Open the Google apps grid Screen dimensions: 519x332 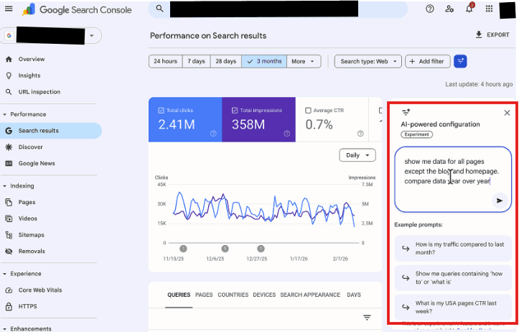click(489, 9)
